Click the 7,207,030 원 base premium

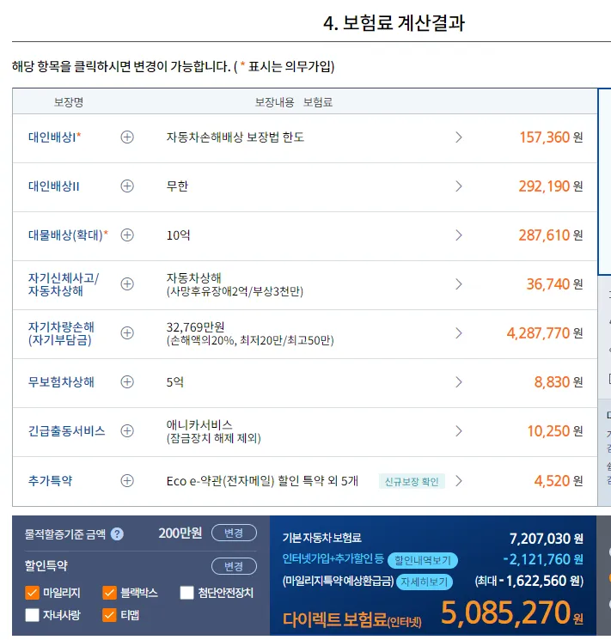coord(546,539)
